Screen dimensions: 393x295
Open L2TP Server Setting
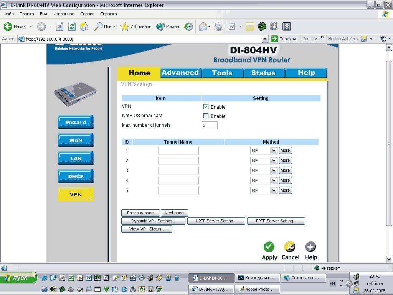[216, 221]
